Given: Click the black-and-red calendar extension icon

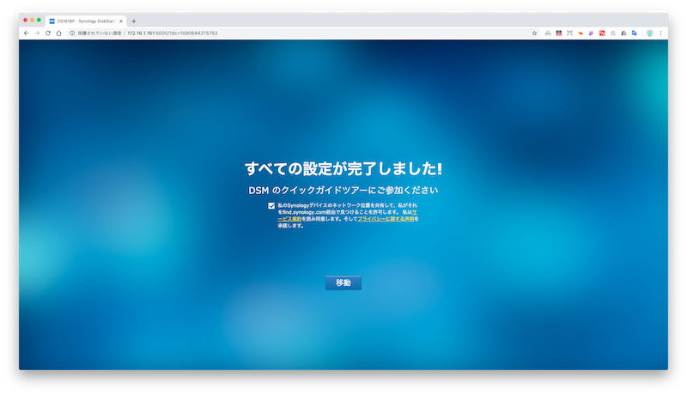Looking at the screenshot, I should (559, 33).
